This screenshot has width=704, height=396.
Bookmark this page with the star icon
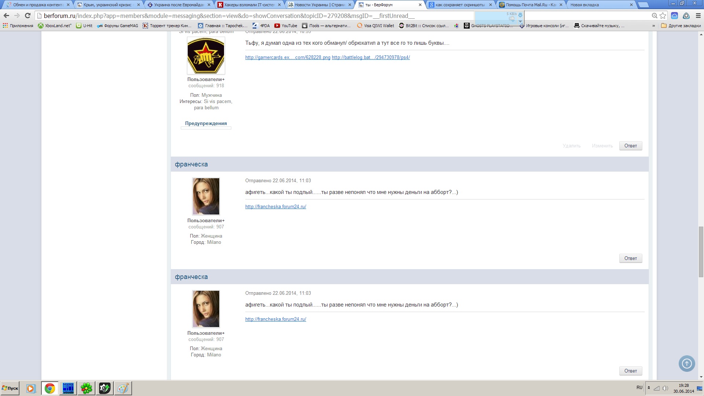[x=663, y=16]
